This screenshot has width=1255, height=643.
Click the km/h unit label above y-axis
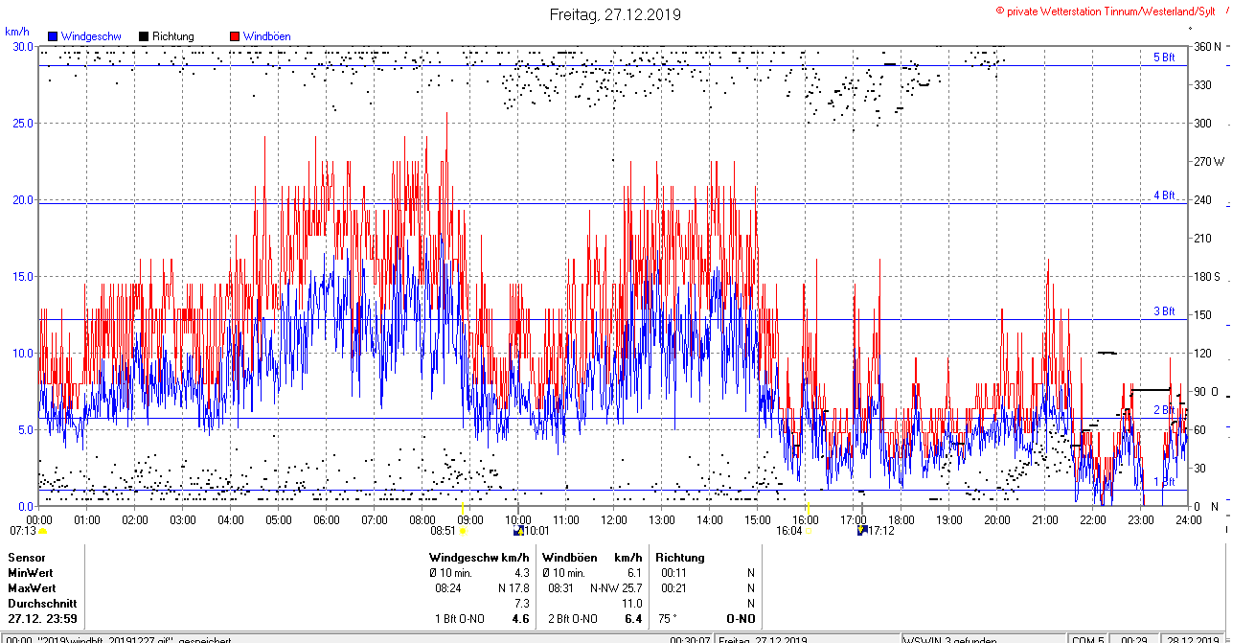16,32
